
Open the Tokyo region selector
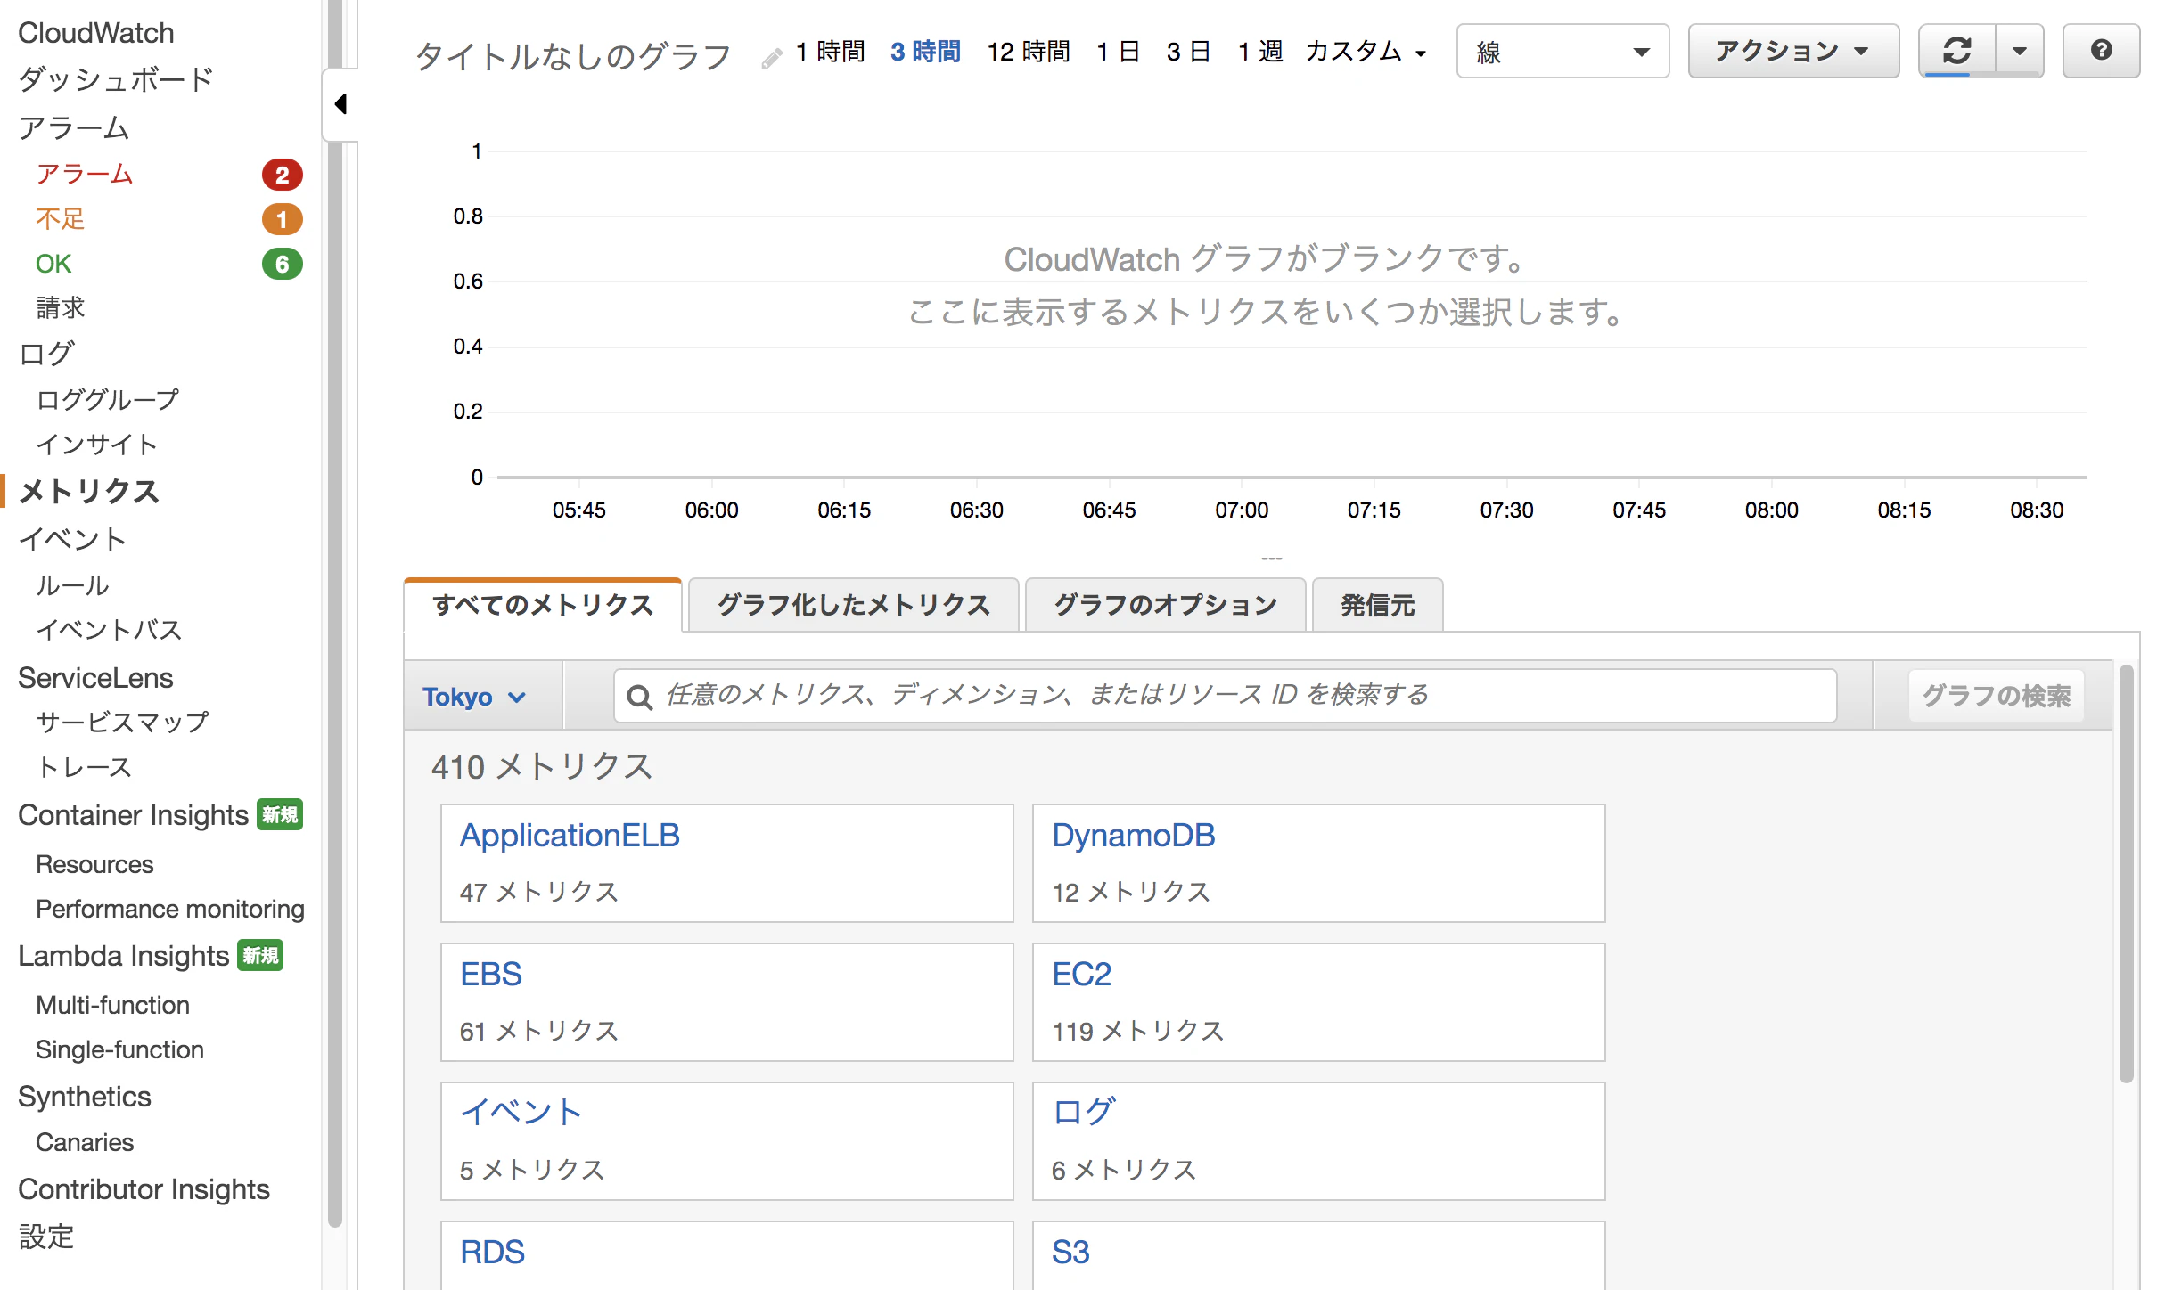[474, 697]
